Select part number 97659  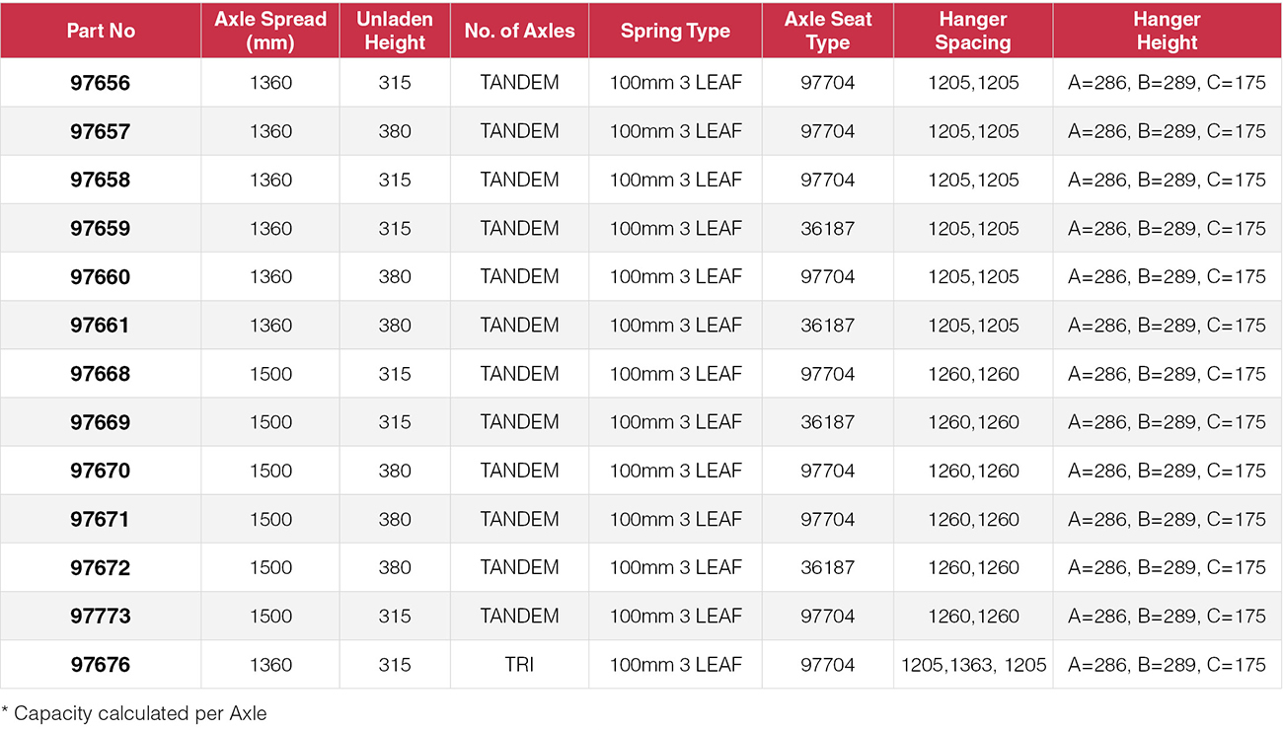[101, 228]
